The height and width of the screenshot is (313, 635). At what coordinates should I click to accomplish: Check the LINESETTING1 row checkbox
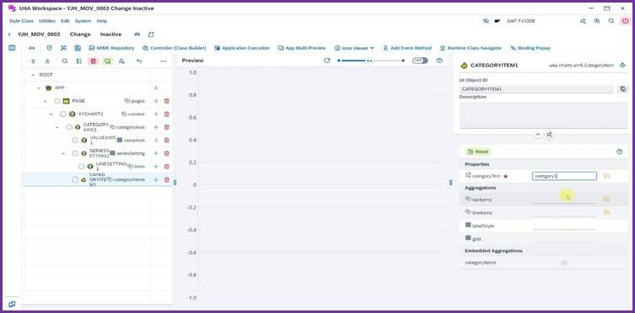(82, 167)
